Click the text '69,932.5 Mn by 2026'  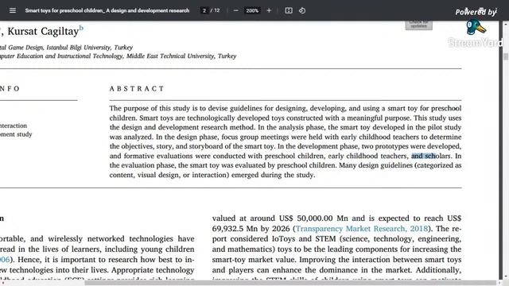[x=251, y=229]
